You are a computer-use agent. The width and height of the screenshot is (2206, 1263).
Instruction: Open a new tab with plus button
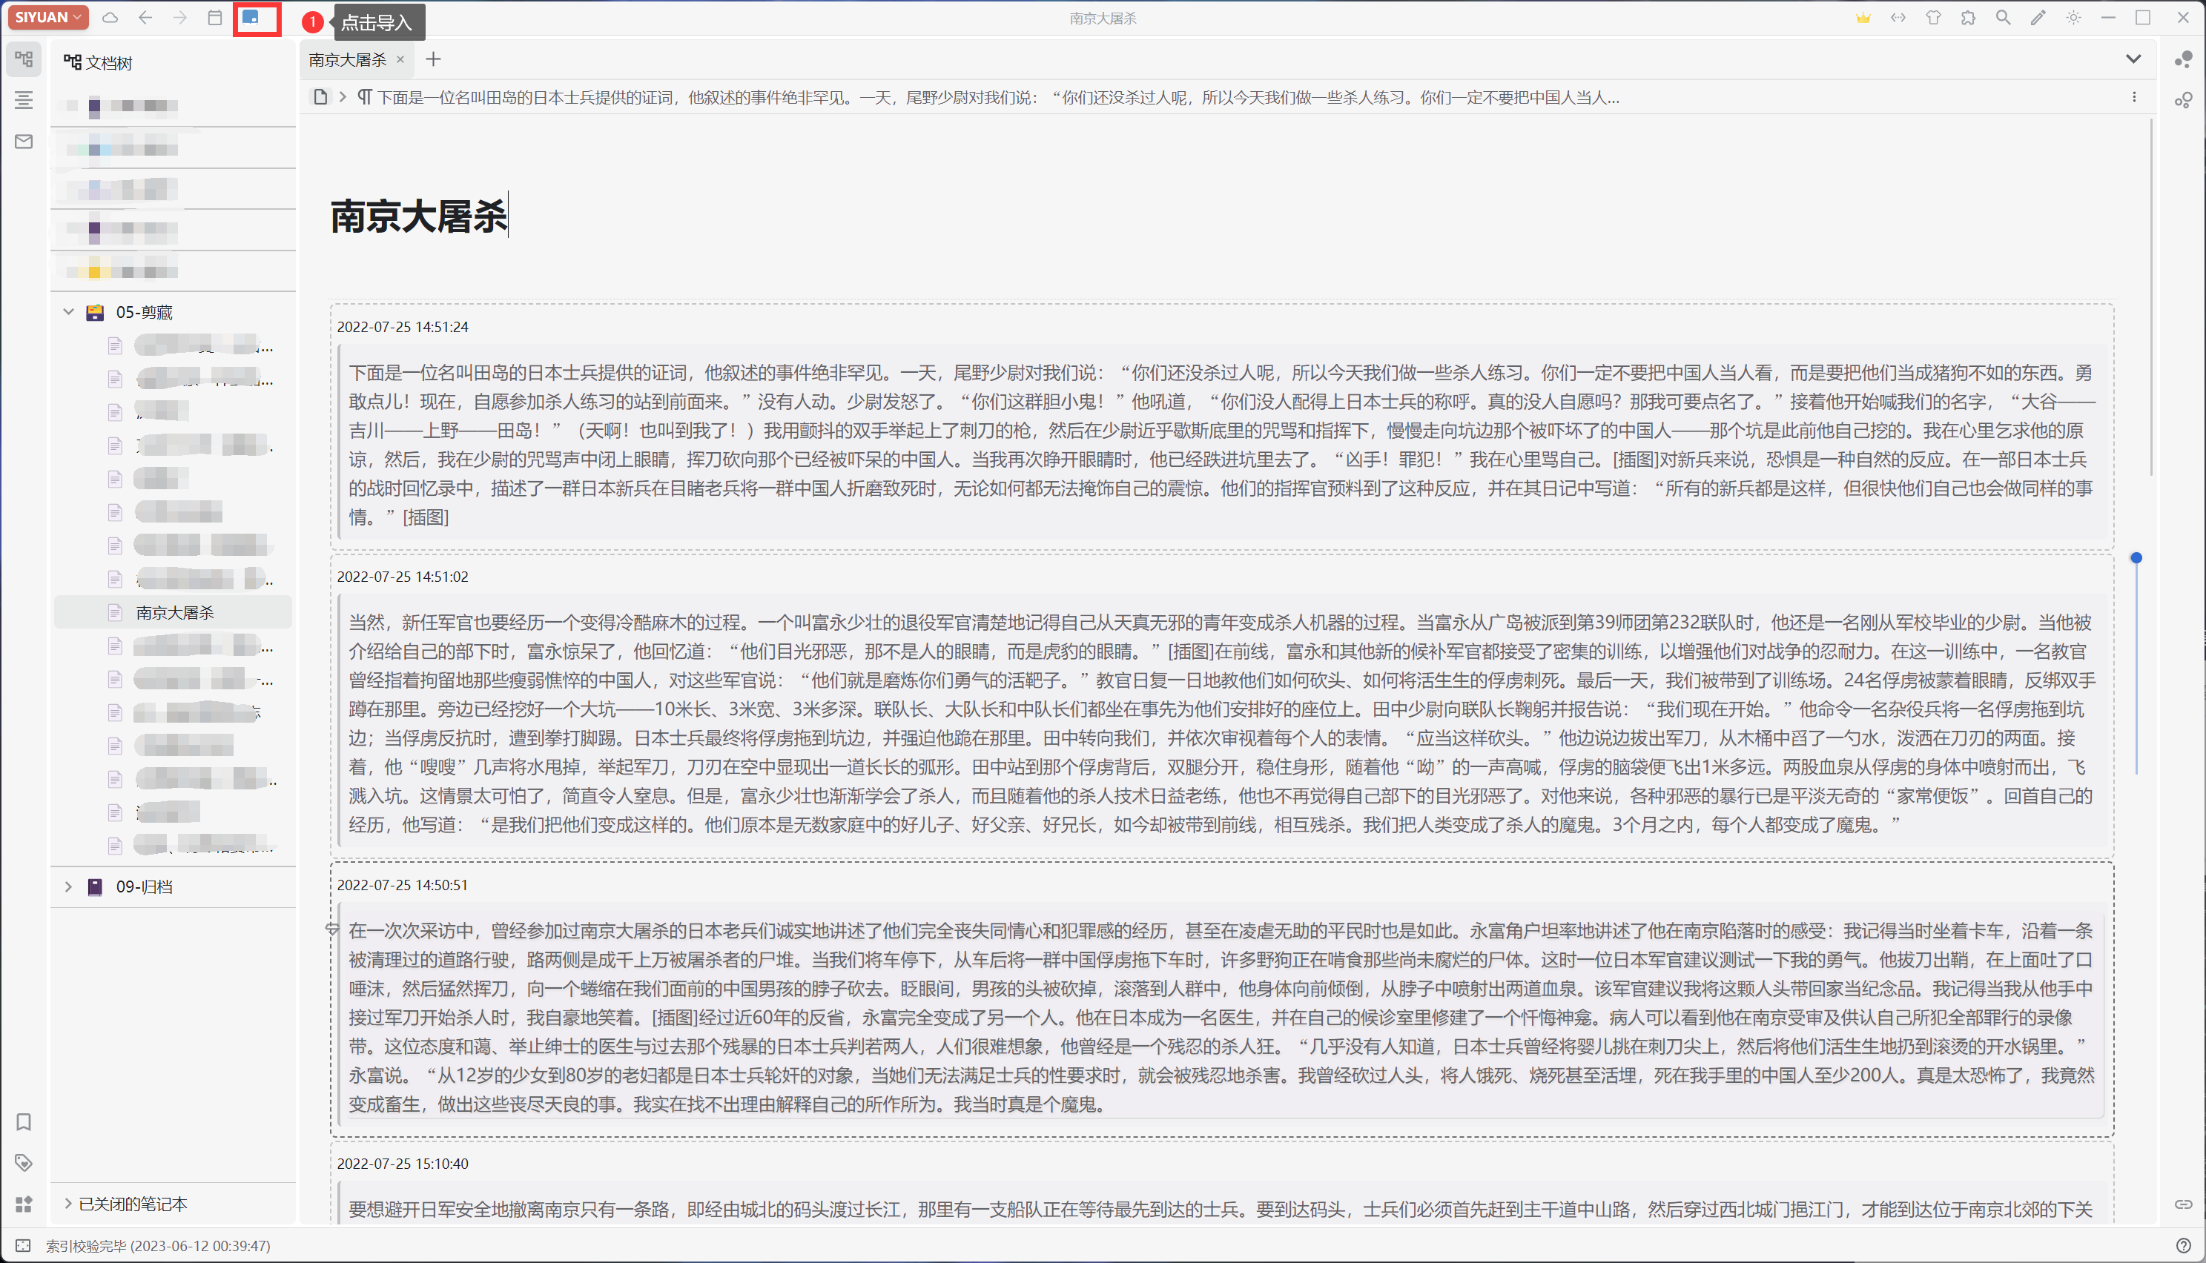433,60
